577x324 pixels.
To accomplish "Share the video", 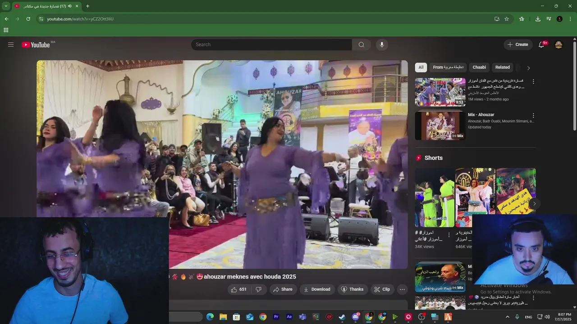I will (282, 289).
